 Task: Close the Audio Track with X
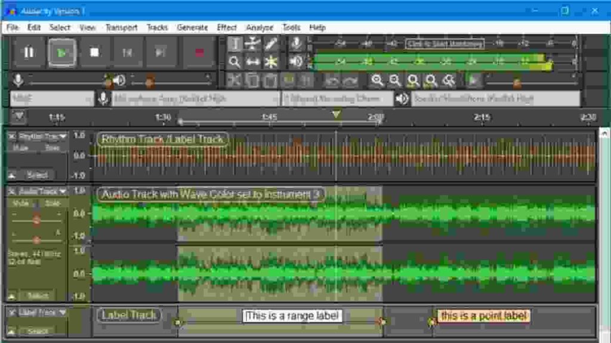pyautogui.click(x=12, y=191)
